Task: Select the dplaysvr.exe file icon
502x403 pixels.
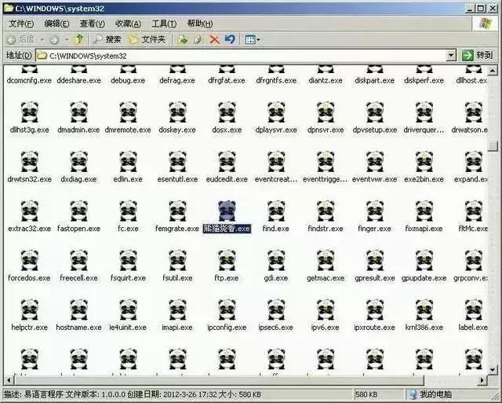Action: click(276, 112)
